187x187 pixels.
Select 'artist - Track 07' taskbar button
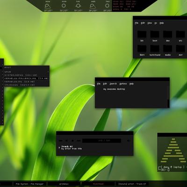point(132,184)
